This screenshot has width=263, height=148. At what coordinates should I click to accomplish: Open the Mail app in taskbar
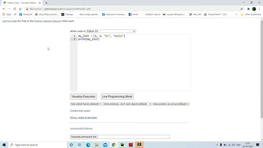105,145
